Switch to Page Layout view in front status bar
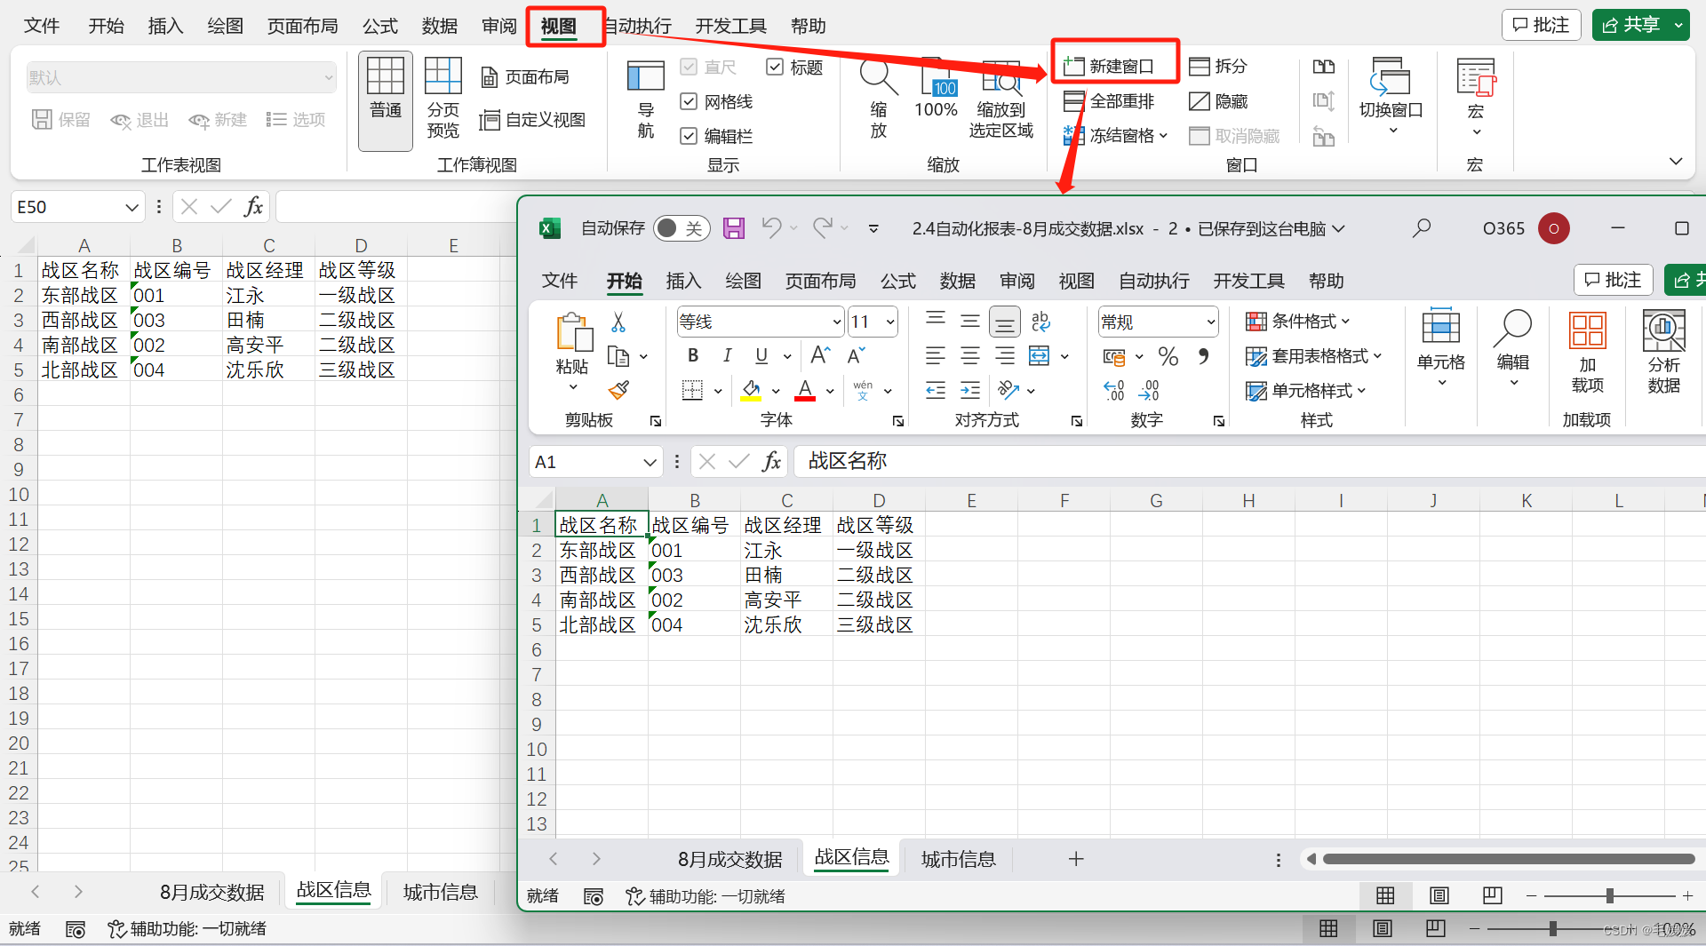The image size is (1706, 946). 1439,895
